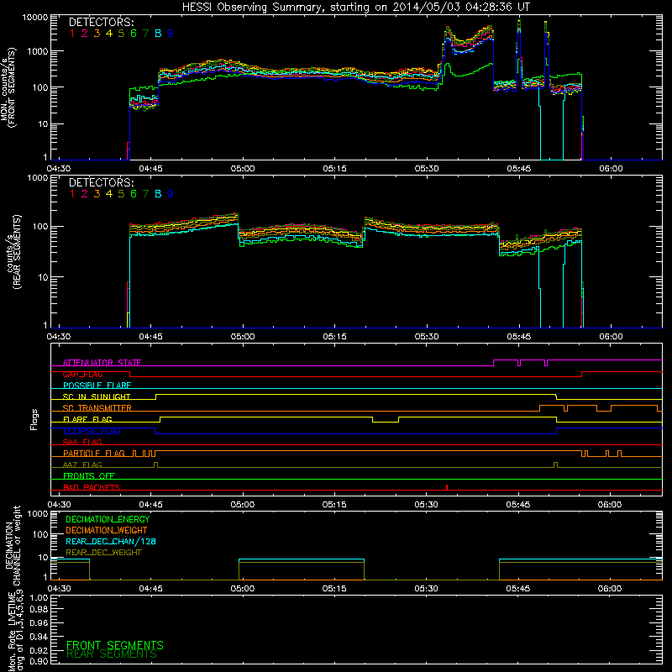Click the SAA_FLAG label
Screen dimensions: 672x672
82,442
